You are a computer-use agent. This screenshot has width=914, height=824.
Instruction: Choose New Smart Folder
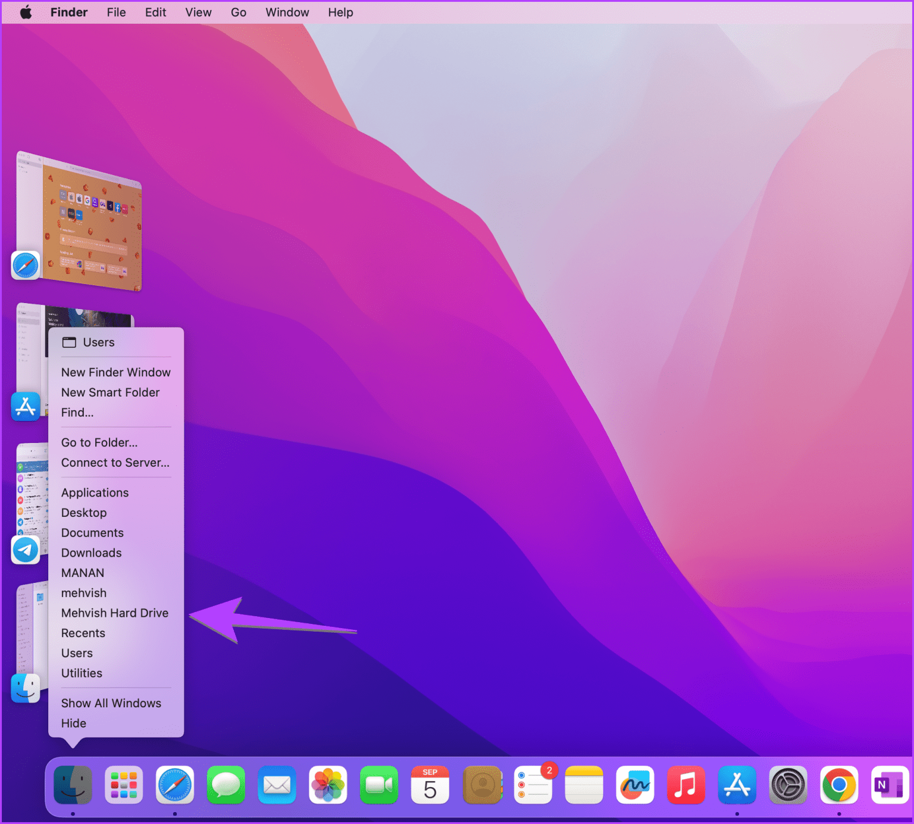[110, 392]
